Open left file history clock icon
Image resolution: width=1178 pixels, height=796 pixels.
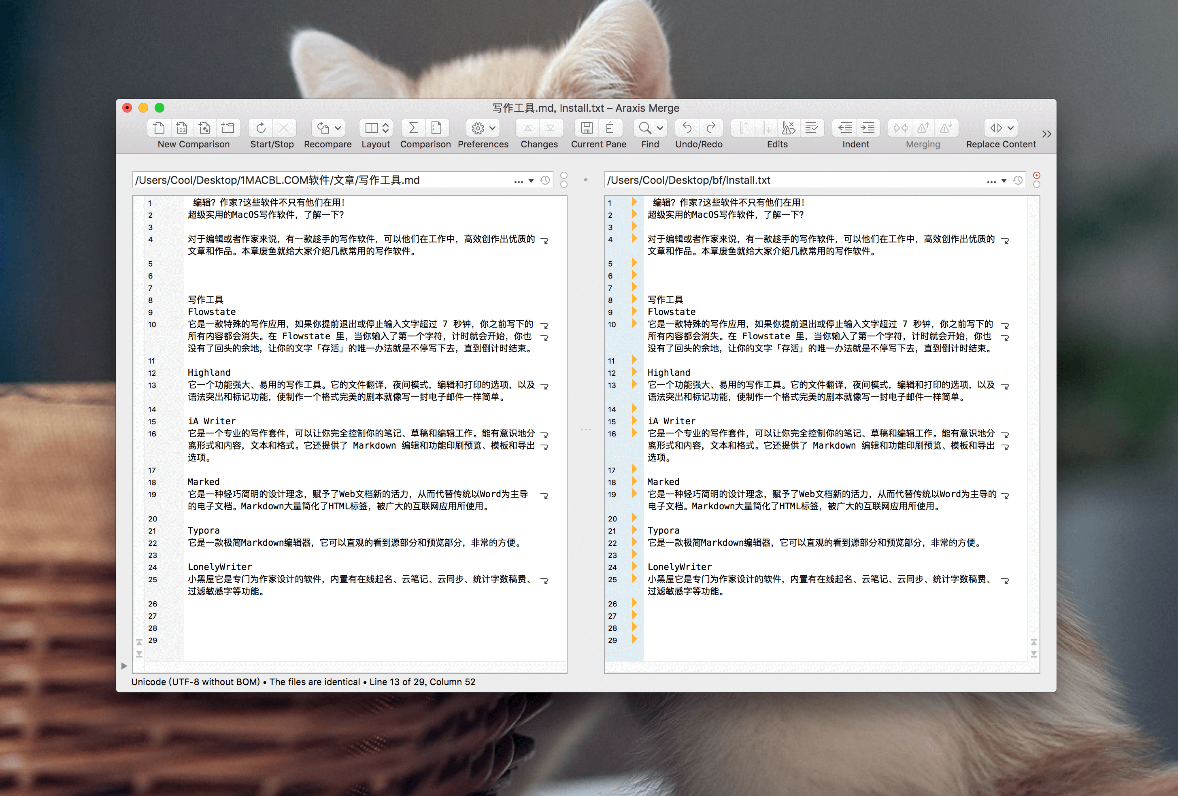coord(545,181)
